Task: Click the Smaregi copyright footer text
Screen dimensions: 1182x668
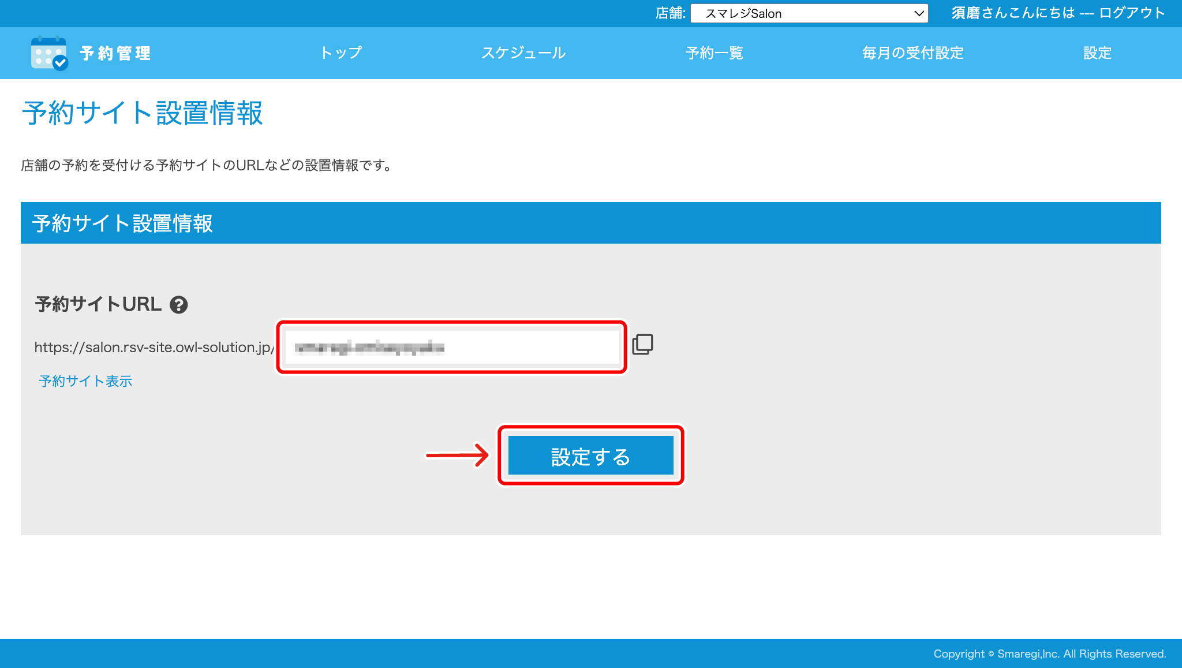Action: coord(1049,654)
